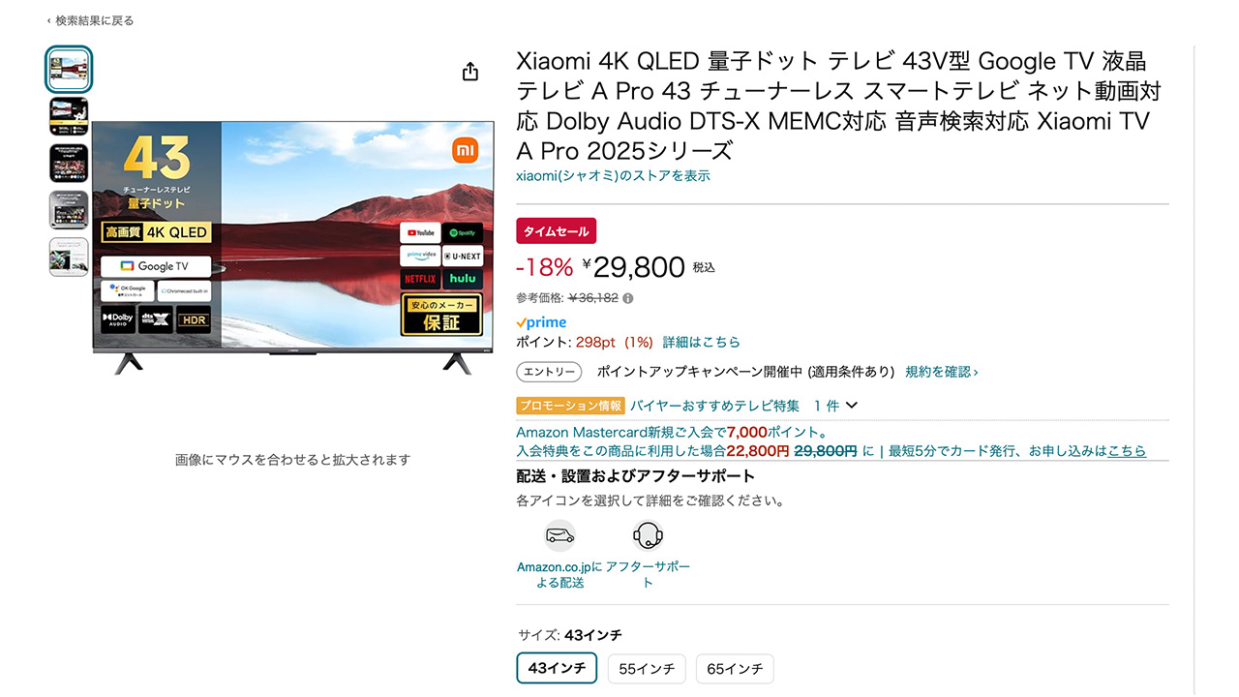Expand the promotion info 1件 dropdown
1239x697 pixels.
pyautogui.click(x=851, y=406)
